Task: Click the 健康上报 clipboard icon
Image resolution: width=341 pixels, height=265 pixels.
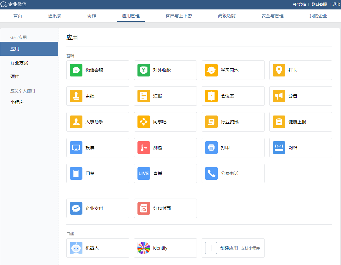Action: click(x=279, y=122)
